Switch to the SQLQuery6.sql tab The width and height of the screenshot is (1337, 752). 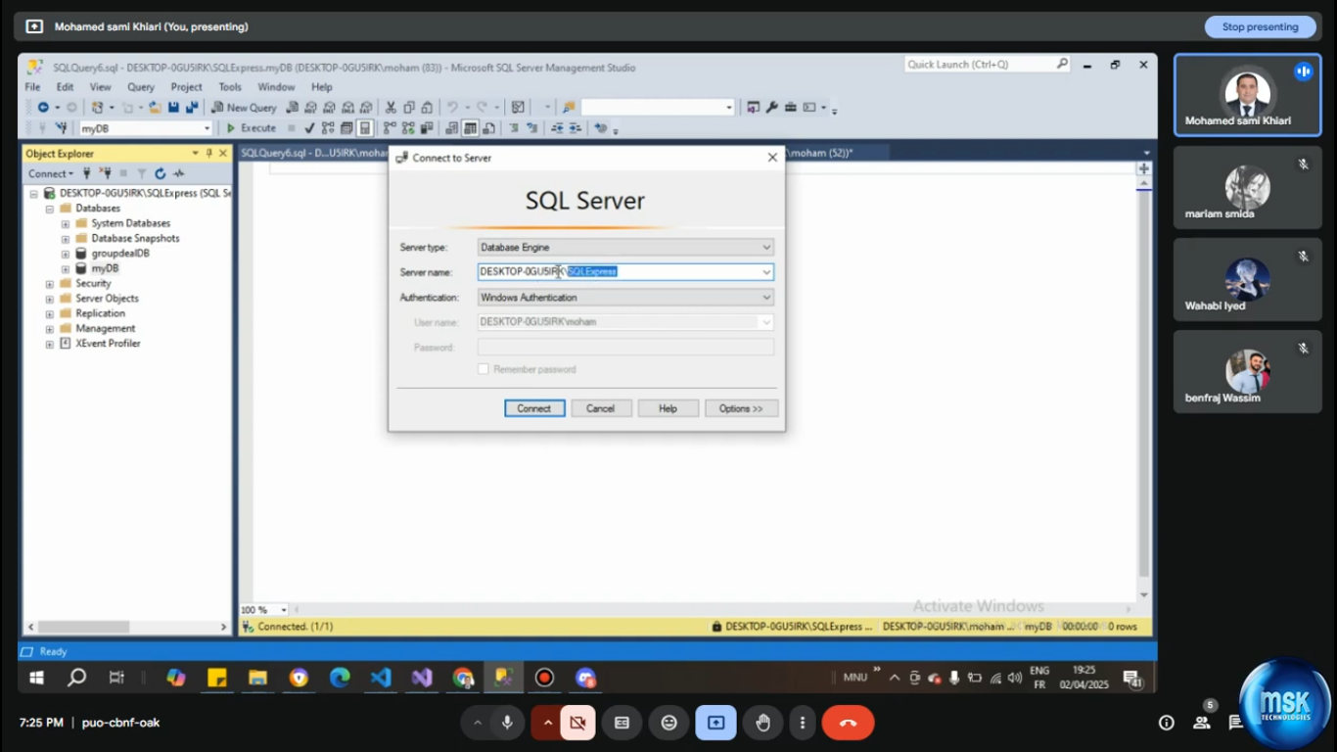pyautogui.click(x=314, y=153)
